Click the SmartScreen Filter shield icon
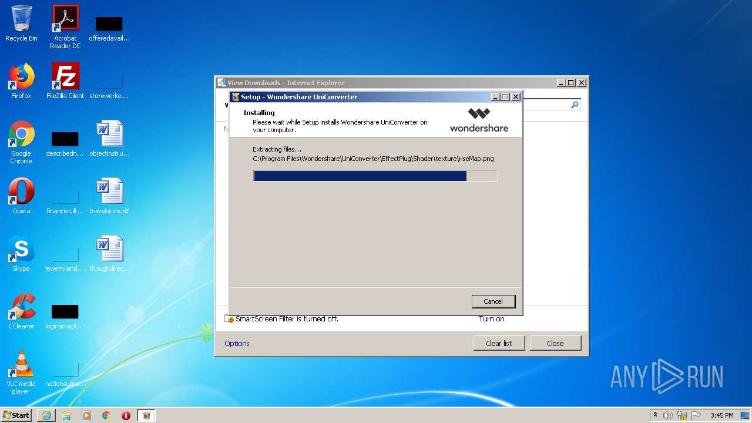The width and height of the screenshot is (752, 423). 230,319
